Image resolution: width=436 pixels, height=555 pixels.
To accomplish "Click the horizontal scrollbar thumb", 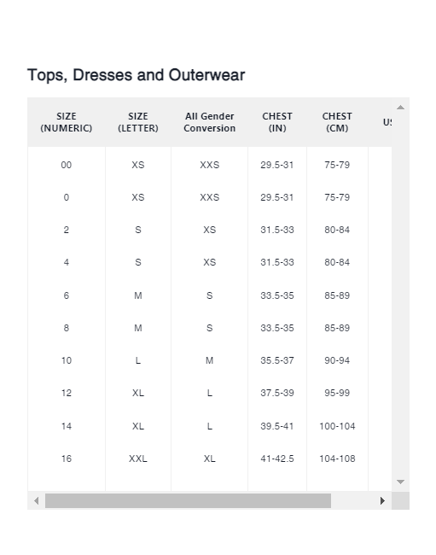I will 188,500.
